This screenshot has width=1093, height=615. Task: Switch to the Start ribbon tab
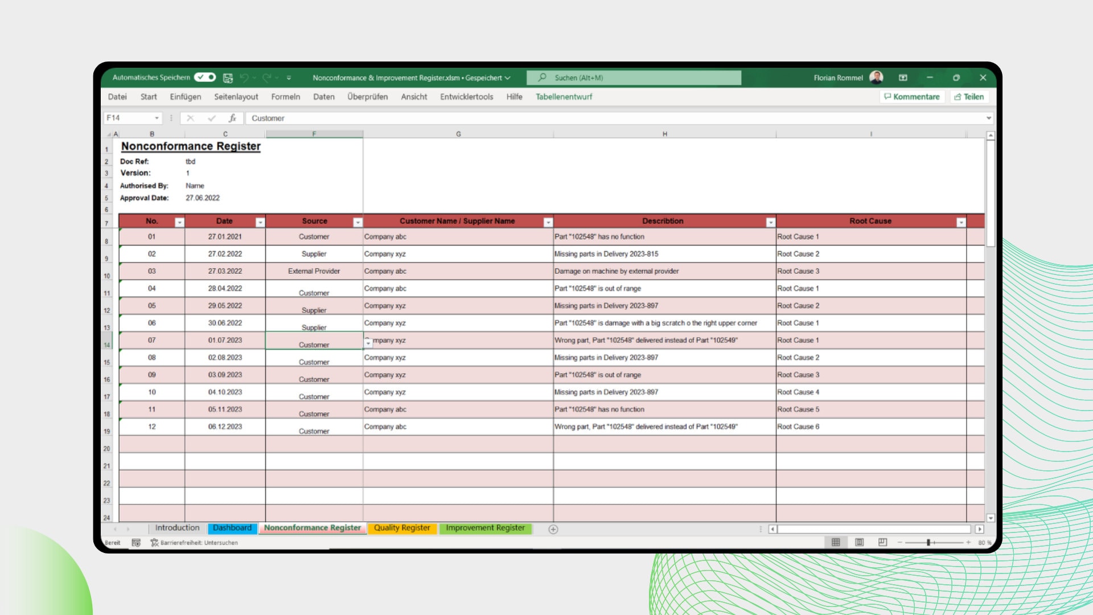149,97
